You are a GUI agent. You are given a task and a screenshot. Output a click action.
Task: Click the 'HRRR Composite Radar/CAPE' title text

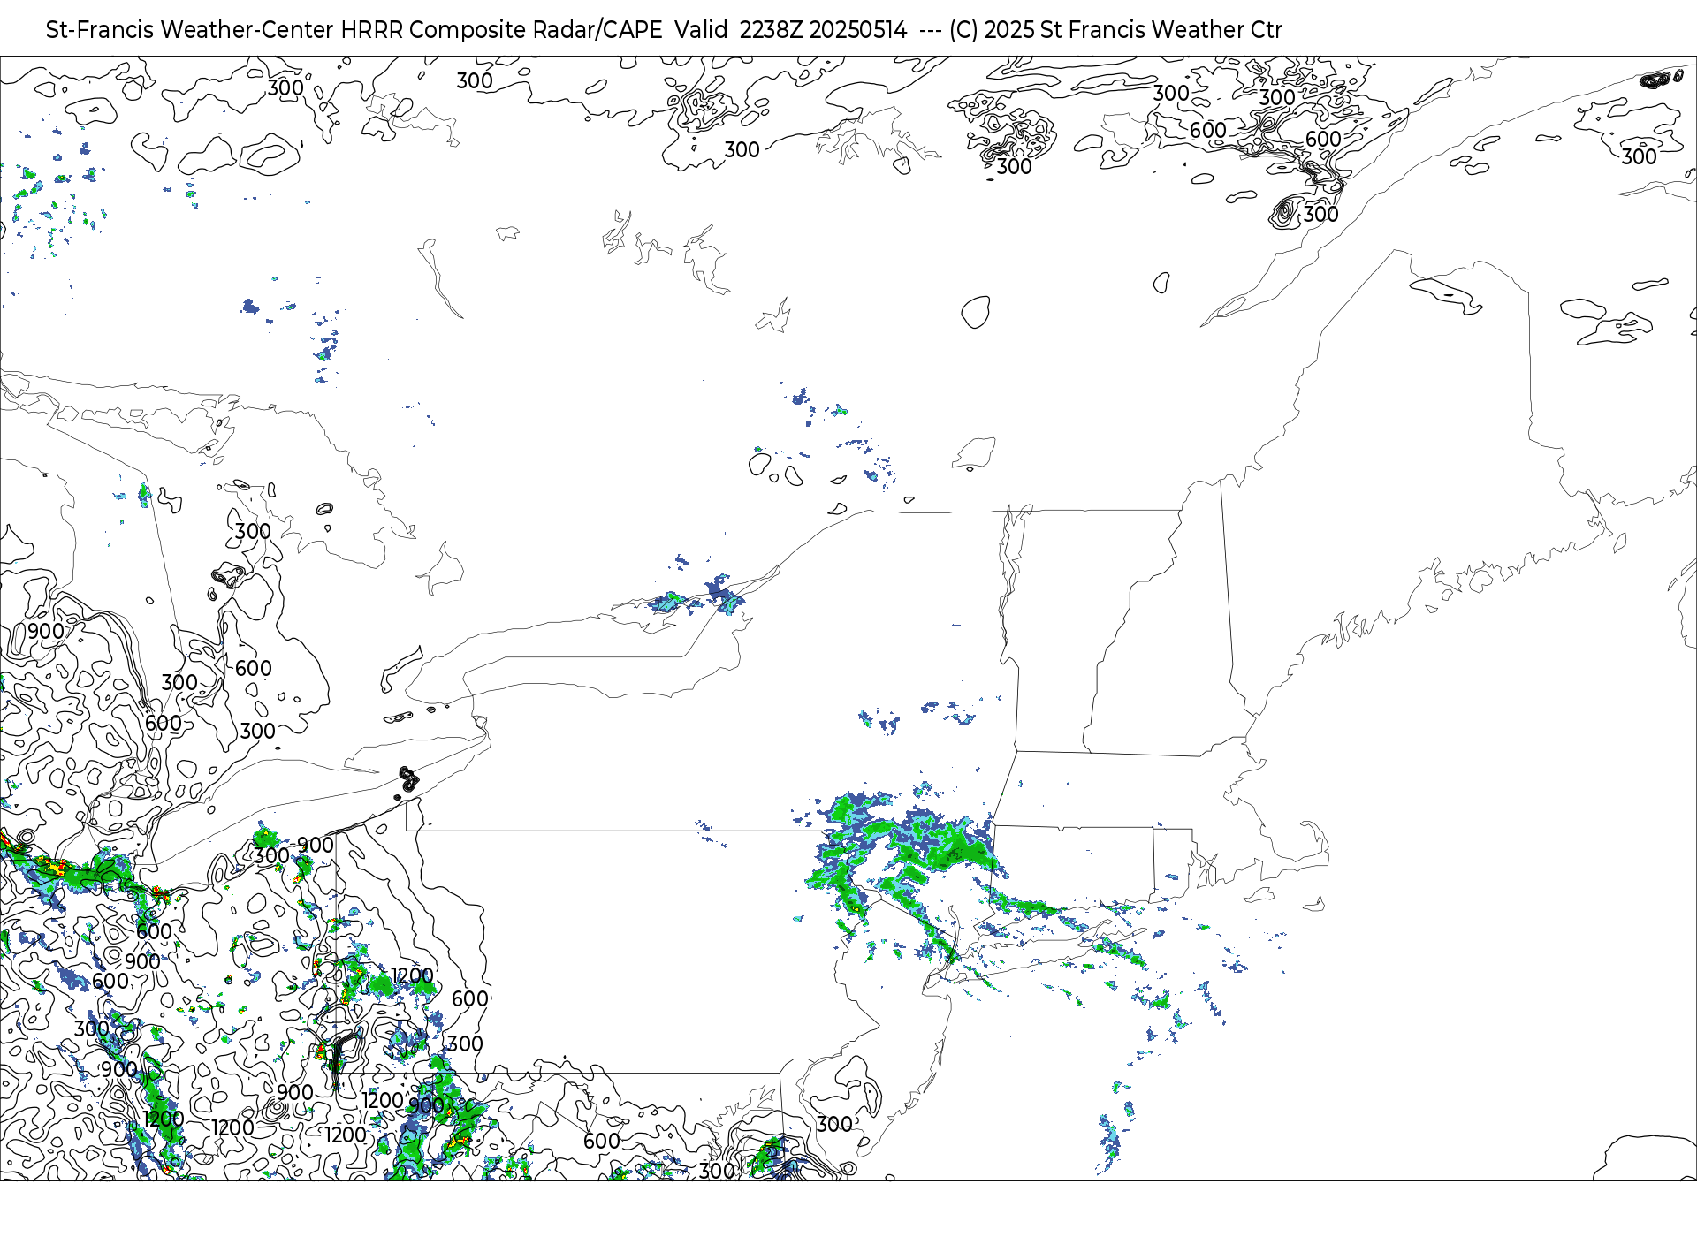[501, 30]
